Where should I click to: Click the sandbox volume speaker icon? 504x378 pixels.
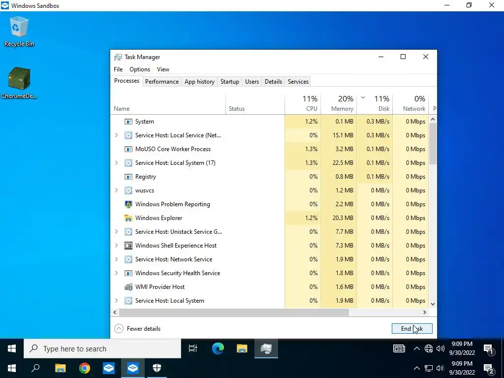coord(441,348)
